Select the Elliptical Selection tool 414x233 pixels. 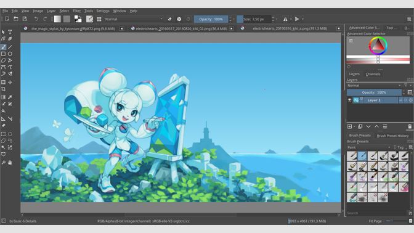coord(10,134)
